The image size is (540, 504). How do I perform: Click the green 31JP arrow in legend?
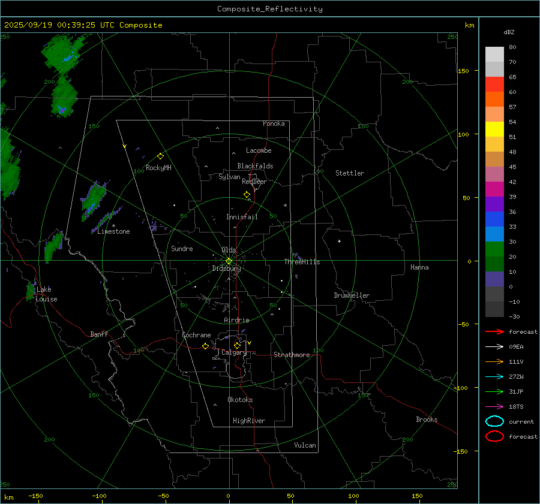pos(494,391)
